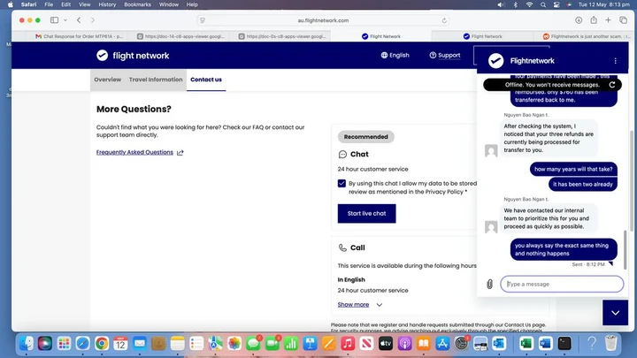The image size is (637, 358).
Task: Open Excel from the Dock
Action: pos(526,343)
